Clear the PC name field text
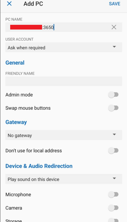Screen dimensions: 127x222 point(114,27)
